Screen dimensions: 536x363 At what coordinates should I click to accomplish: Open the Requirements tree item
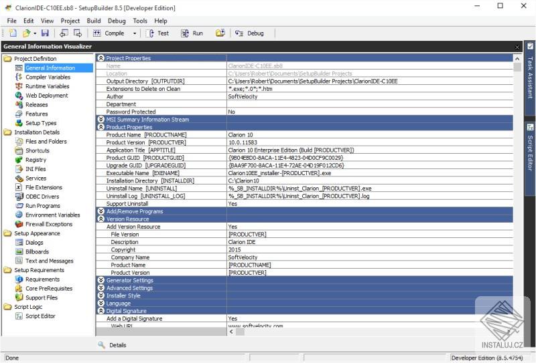coord(42,279)
